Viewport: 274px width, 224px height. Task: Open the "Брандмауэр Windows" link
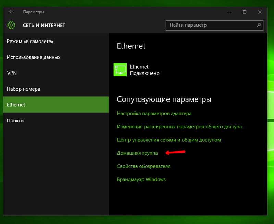(141, 179)
